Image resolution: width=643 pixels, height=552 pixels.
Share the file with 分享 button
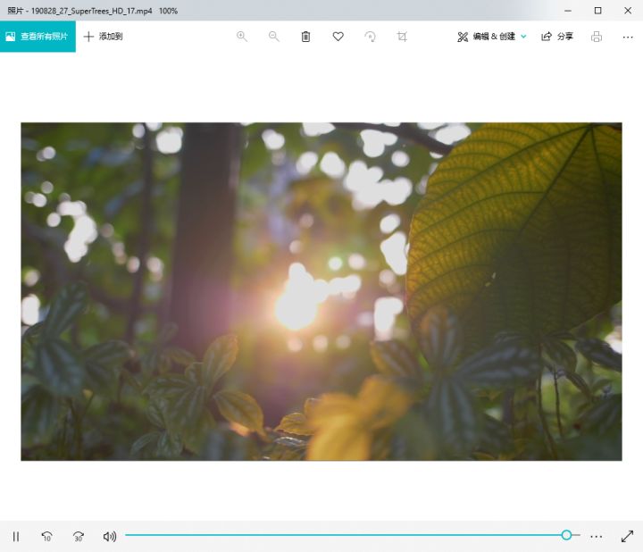[x=557, y=37]
